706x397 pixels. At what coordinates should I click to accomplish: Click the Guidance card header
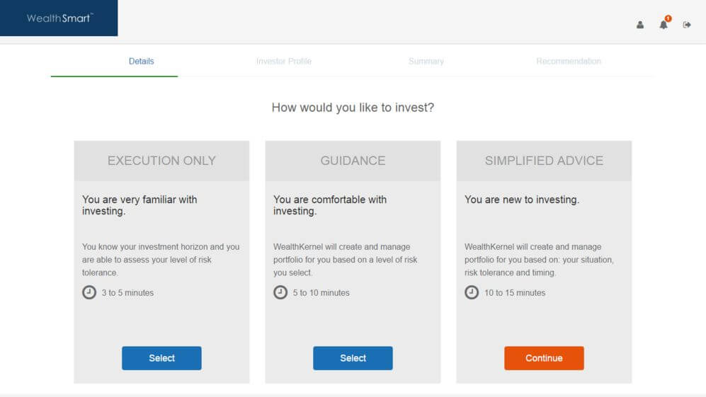tap(353, 161)
